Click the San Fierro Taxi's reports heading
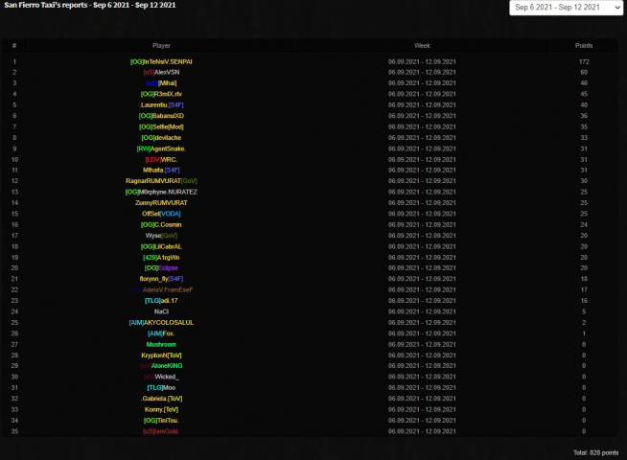 tap(89, 5)
